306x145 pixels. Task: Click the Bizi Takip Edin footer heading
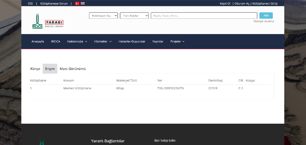[165, 140]
